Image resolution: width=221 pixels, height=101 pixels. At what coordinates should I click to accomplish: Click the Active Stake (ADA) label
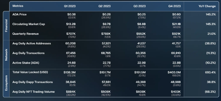coord(26,63)
